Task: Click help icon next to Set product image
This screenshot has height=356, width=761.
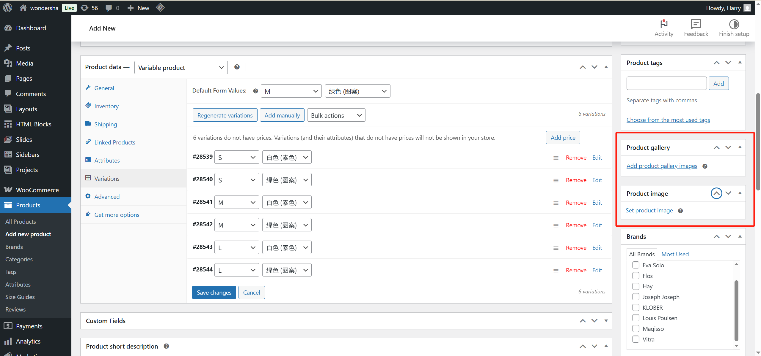Action: 680,211
